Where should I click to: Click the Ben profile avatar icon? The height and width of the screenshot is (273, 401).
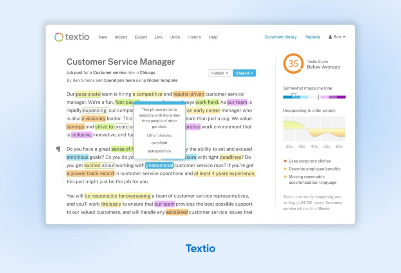coord(331,37)
